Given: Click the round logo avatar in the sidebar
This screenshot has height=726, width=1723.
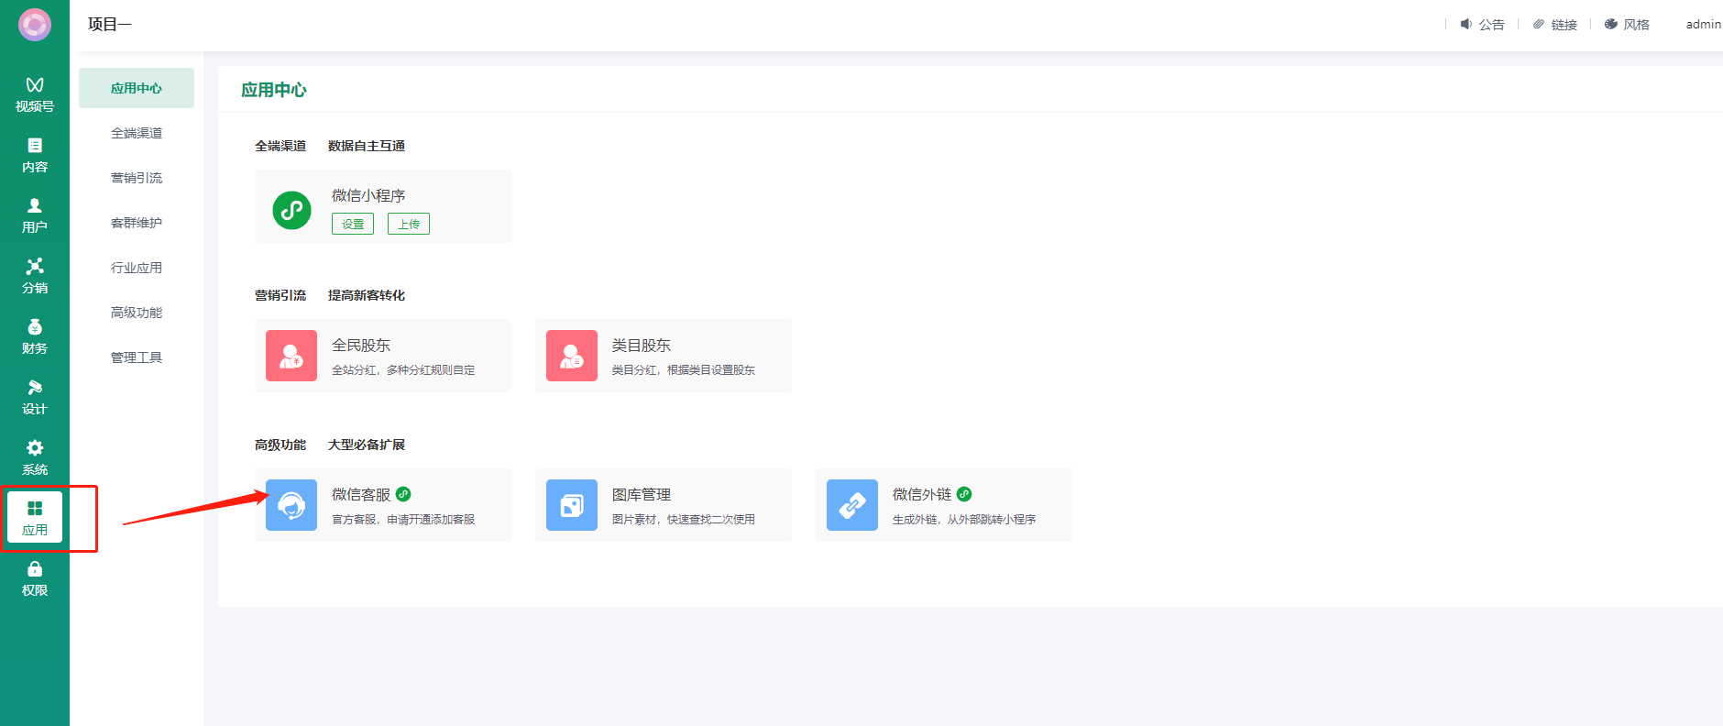Looking at the screenshot, I should click(35, 25).
